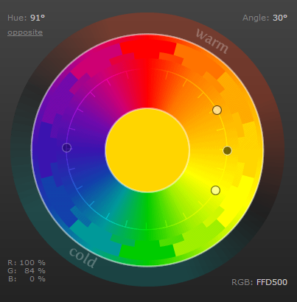Click the yellow center color preview circle
Screen dimensions: 297x302
[x=147, y=150]
